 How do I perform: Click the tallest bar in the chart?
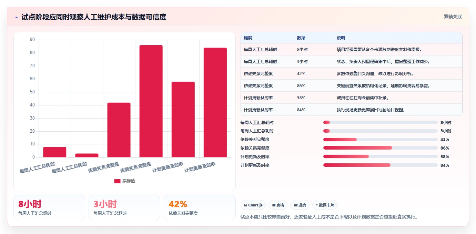pos(151,101)
